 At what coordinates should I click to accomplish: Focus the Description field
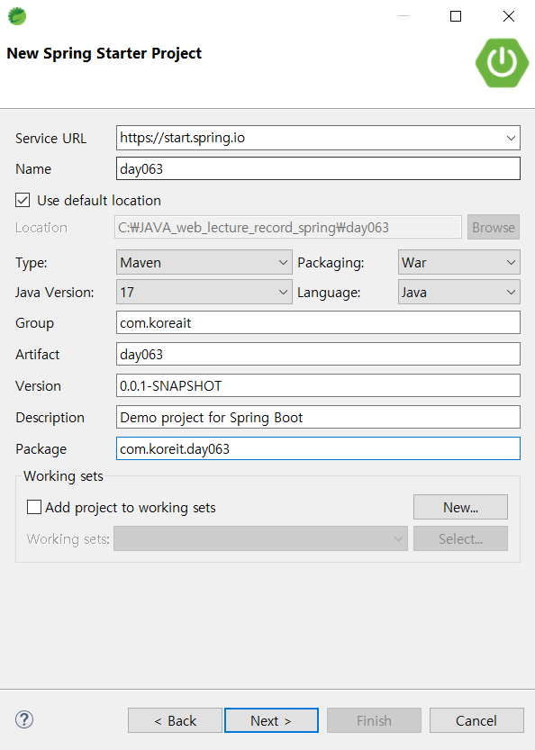[318, 418]
